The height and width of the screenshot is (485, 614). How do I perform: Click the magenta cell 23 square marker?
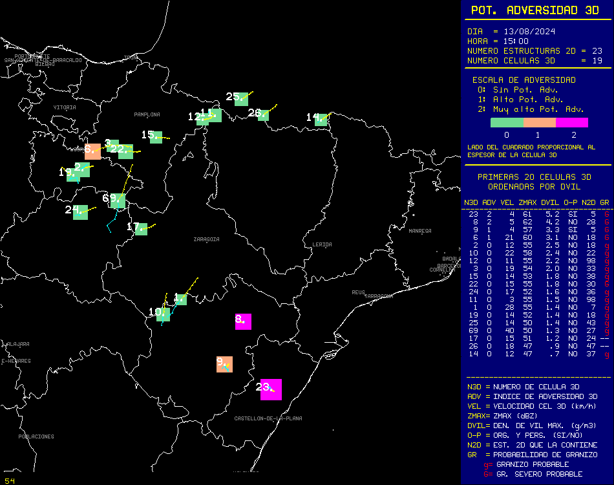[x=271, y=389]
